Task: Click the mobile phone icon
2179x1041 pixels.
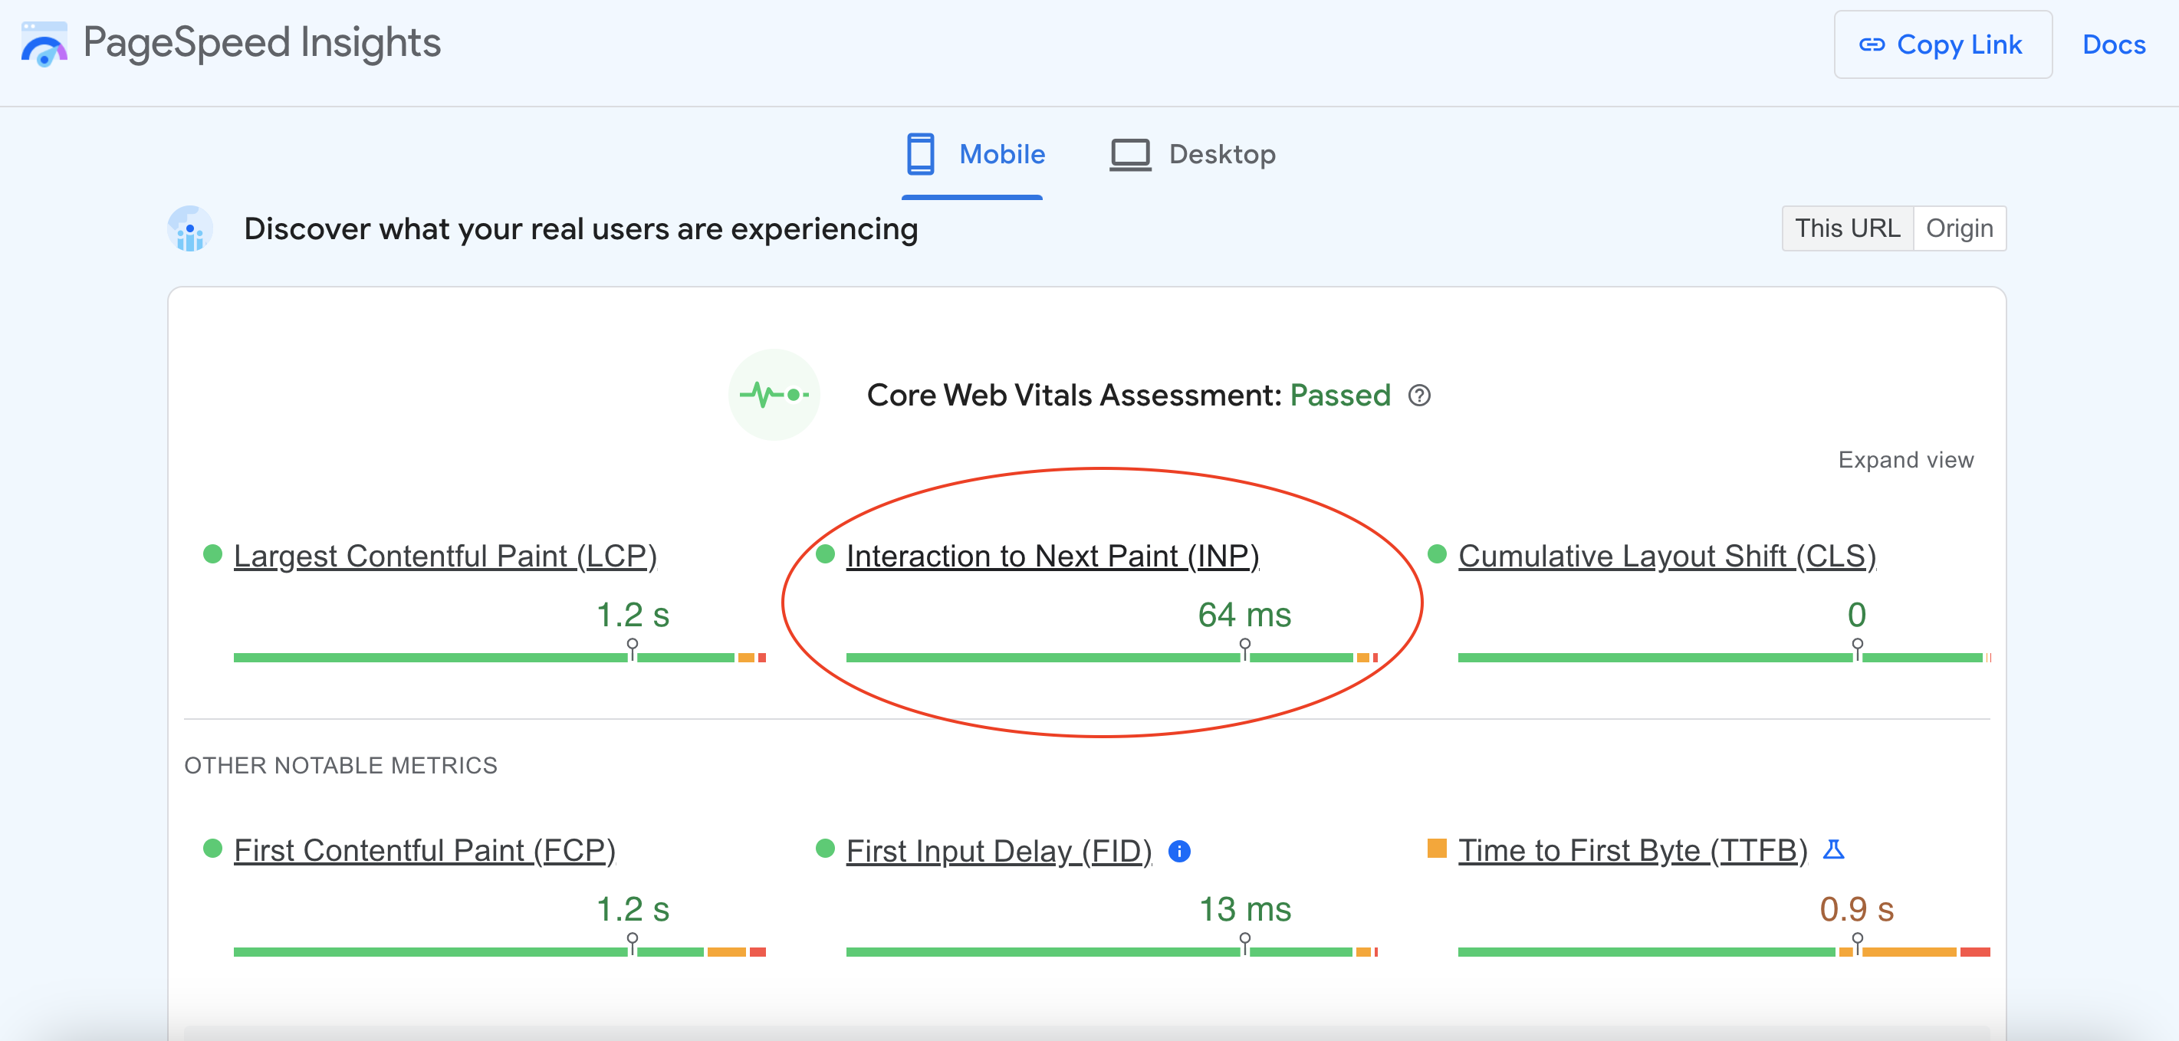Action: coord(920,154)
